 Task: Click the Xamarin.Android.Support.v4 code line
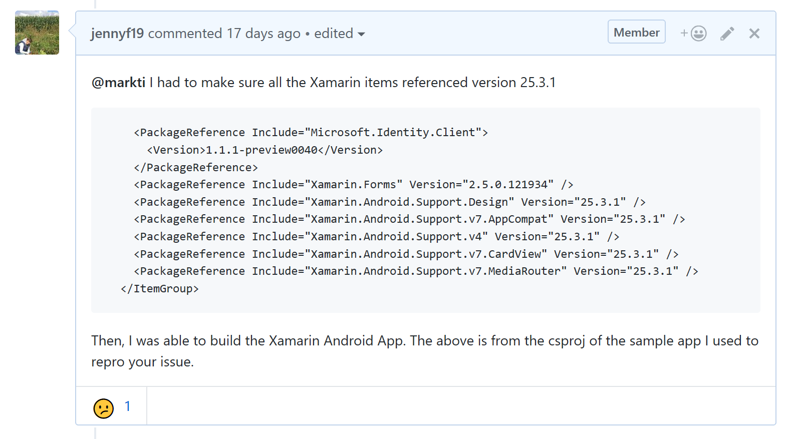[x=377, y=236]
